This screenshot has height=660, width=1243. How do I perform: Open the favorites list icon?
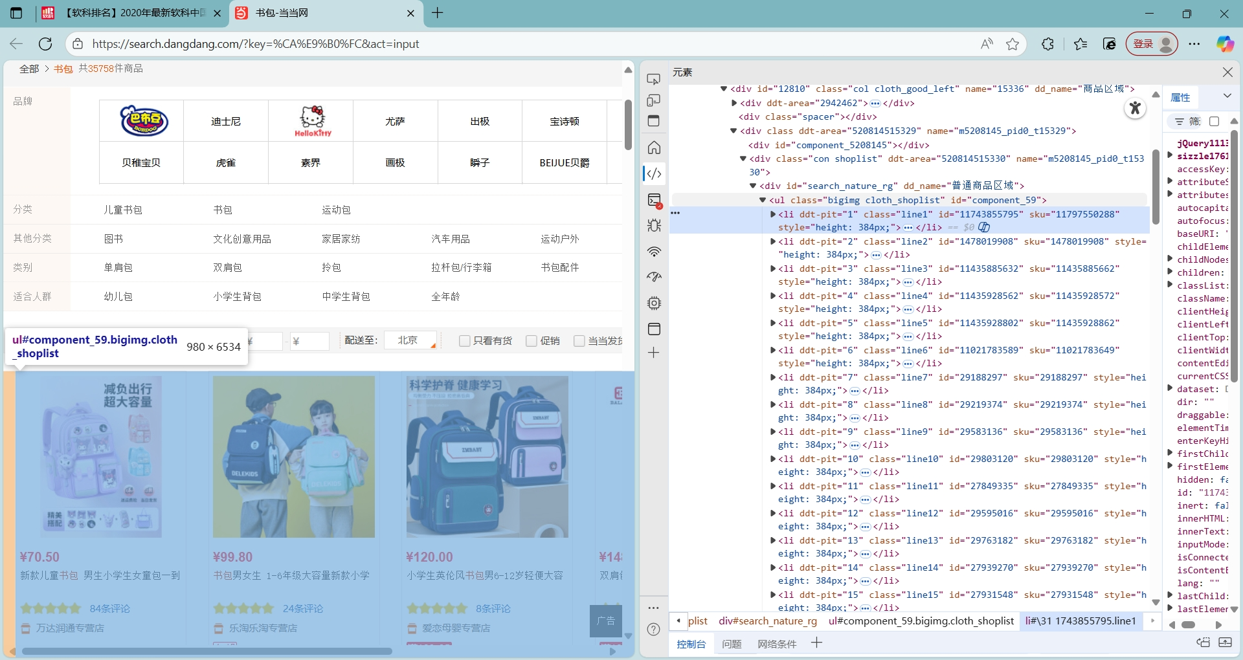coord(1080,44)
